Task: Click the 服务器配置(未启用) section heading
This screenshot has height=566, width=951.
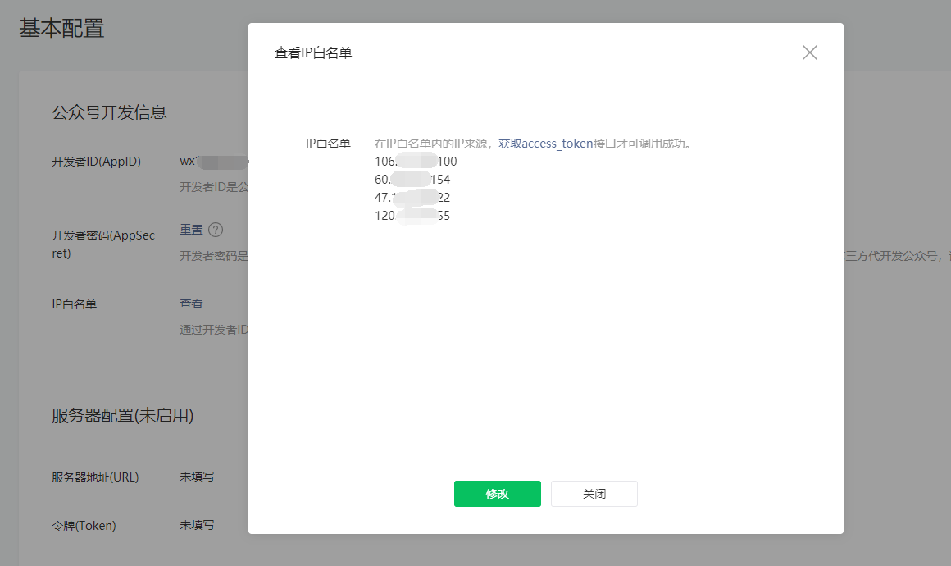Action: click(x=122, y=416)
